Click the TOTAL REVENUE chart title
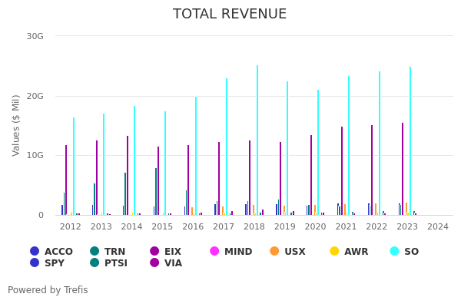 [x=230, y=14]
